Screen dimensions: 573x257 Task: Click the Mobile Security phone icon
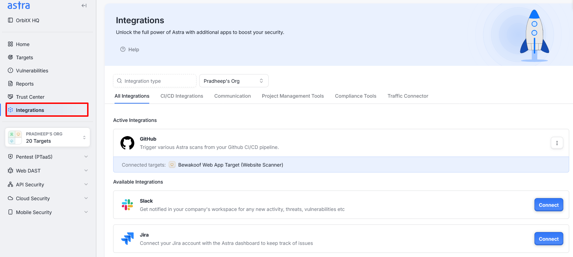10,212
